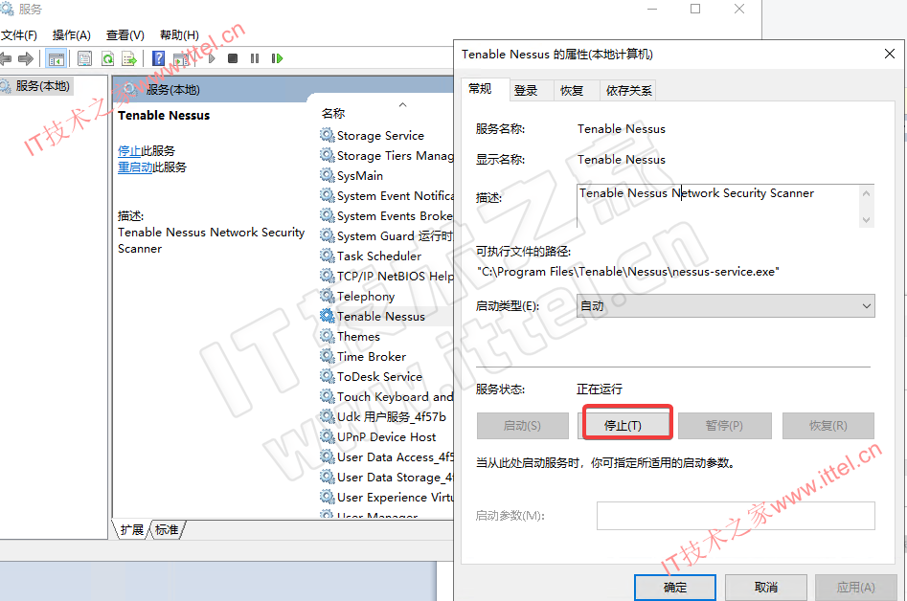Click the Export List toolbar icon
907x601 pixels.
coord(129,58)
